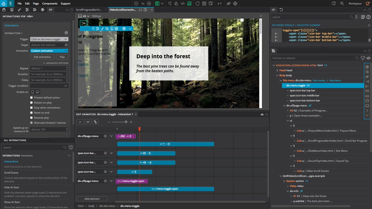This screenshot has width=372, height=209.
Task: Collapse the div.offpage-menu tree node
Action: (284, 106)
